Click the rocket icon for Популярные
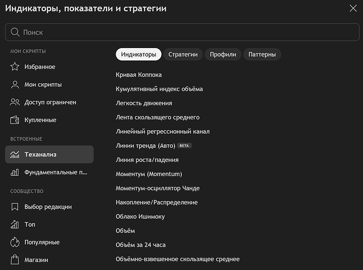363x270 pixels. 15,242
